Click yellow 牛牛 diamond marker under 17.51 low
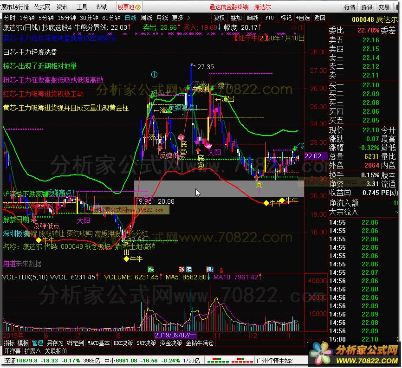Image resolution: width=402 pixels, height=368 pixels. coord(126,258)
